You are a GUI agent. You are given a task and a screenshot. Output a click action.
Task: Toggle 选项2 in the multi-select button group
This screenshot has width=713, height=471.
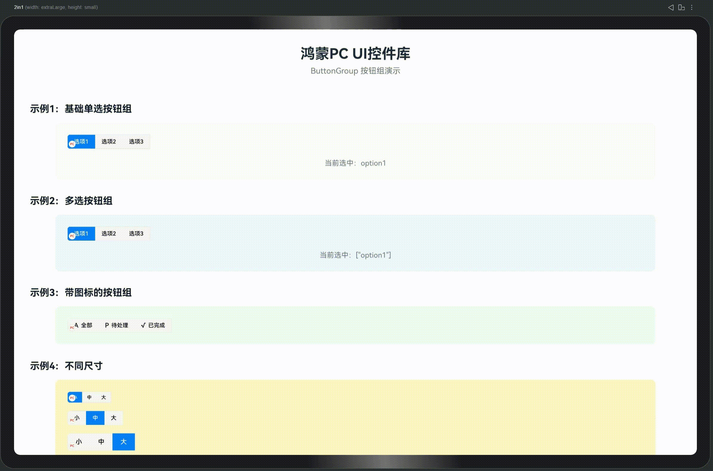pyautogui.click(x=108, y=233)
